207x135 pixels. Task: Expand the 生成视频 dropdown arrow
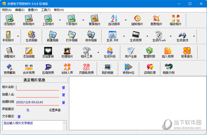tap(147, 36)
